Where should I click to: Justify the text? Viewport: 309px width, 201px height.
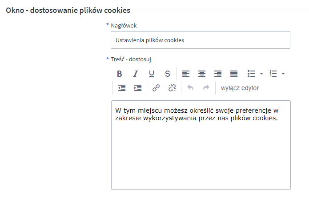tap(234, 74)
